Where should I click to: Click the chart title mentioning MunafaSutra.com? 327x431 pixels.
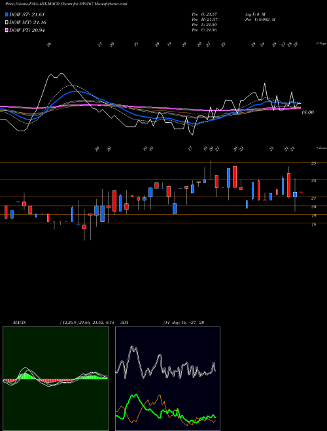click(x=66, y=4)
